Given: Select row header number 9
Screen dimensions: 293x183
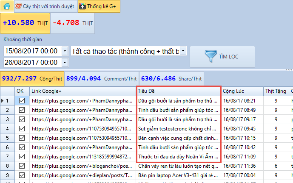Looking at the screenshot, I should tap(8, 175).
